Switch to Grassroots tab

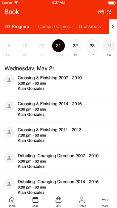click(x=90, y=27)
